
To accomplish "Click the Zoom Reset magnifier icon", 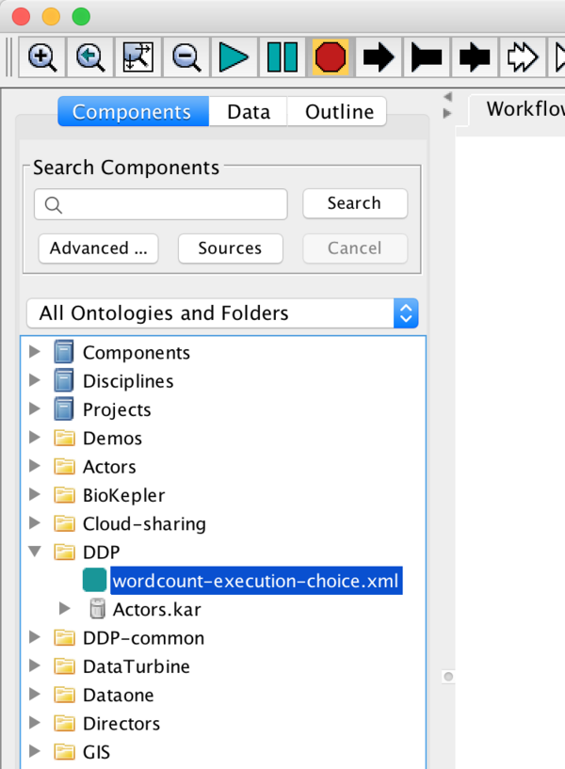I will (x=90, y=57).
